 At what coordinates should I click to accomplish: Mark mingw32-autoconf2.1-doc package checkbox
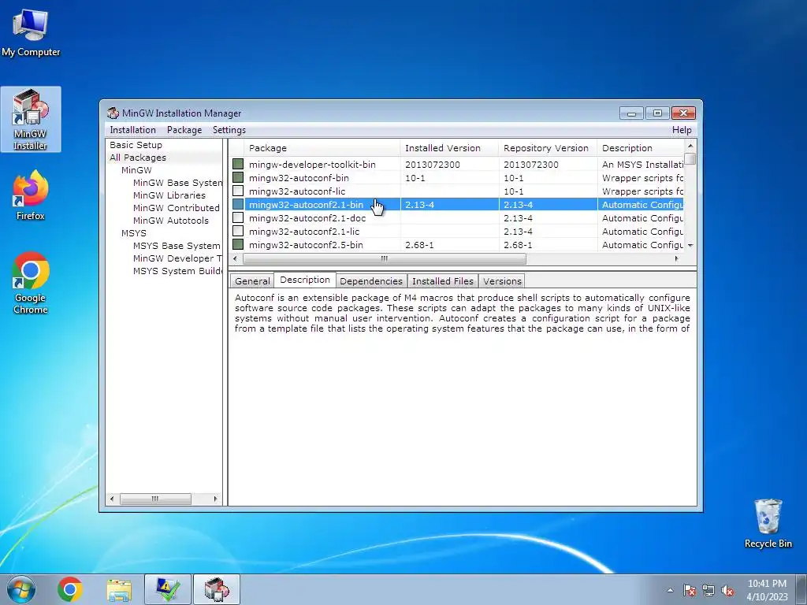[x=238, y=217]
